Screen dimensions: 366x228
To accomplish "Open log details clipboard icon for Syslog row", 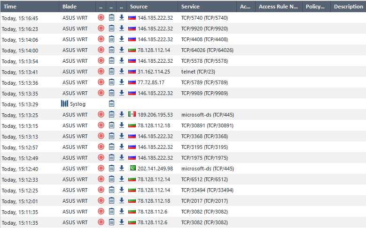I will (111, 104).
